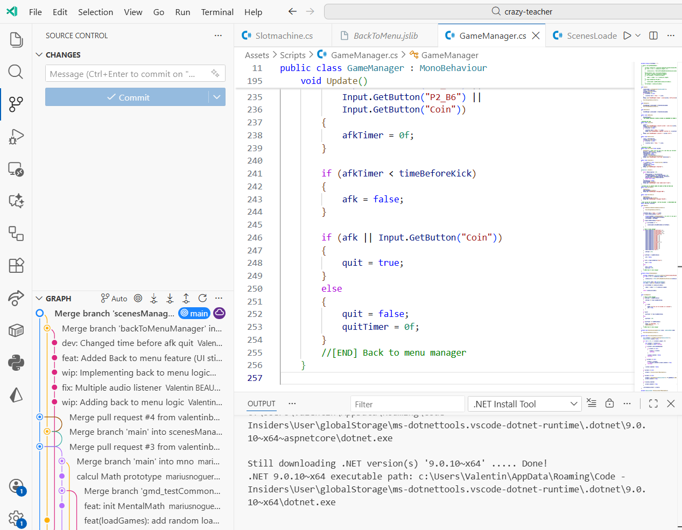The image size is (682, 530).
Task: Generate commit message with sparkle icon
Action: (x=215, y=74)
